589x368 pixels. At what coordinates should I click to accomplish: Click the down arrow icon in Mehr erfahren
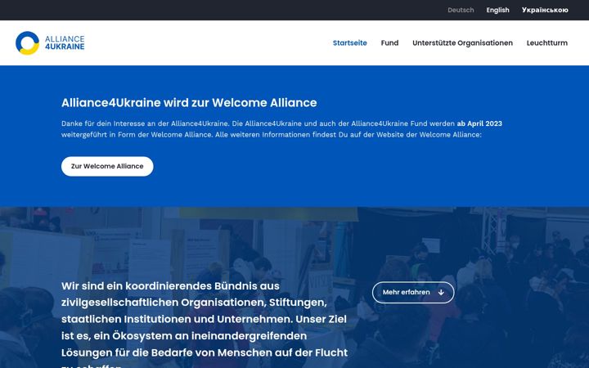pos(441,292)
